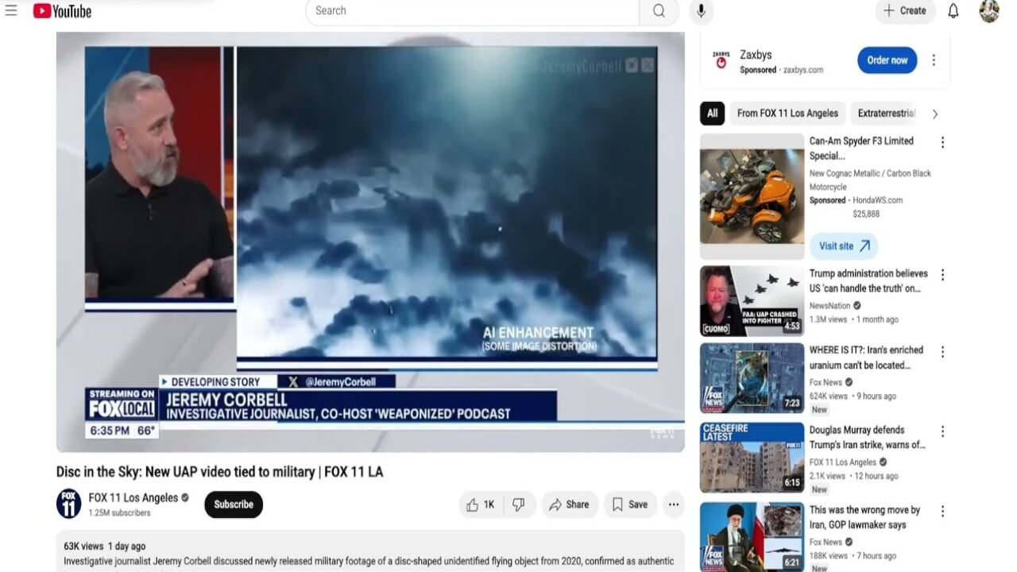Show more filter chips with the arrow
The height and width of the screenshot is (572, 1017).
click(935, 114)
